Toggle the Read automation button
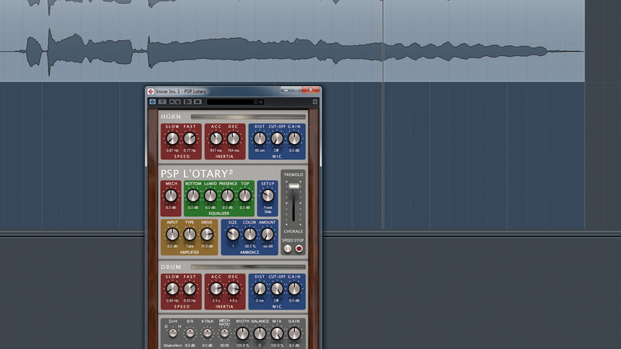This screenshot has height=349, width=621. pos(172,101)
